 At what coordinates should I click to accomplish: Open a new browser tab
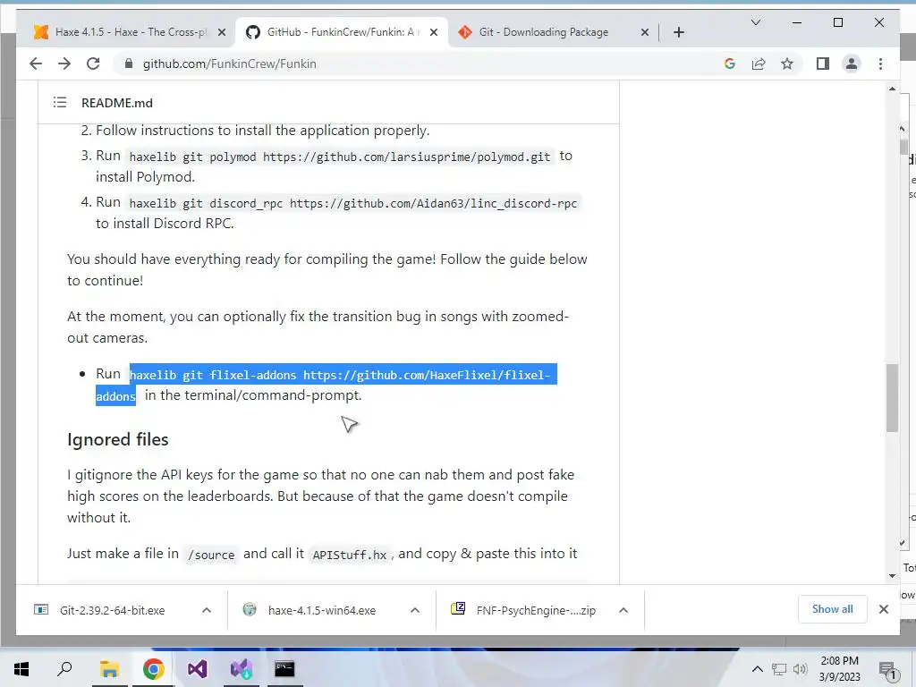coord(678,32)
